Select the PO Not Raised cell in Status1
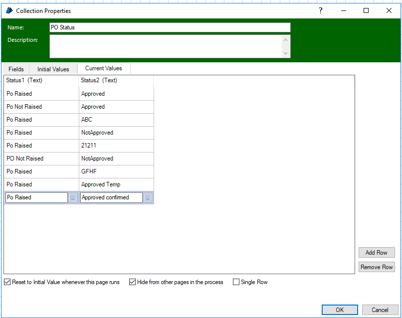This screenshot has height=318, width=402. point(41,159)
